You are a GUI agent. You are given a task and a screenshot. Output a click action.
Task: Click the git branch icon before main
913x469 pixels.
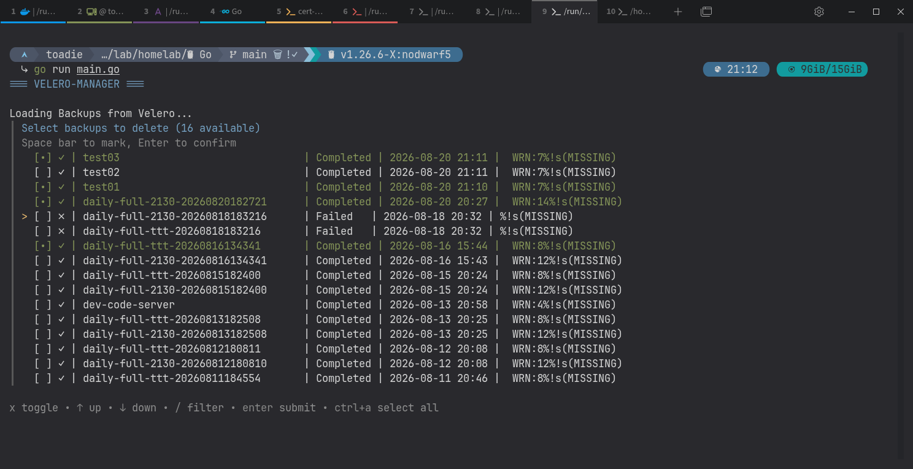(233, 55)
